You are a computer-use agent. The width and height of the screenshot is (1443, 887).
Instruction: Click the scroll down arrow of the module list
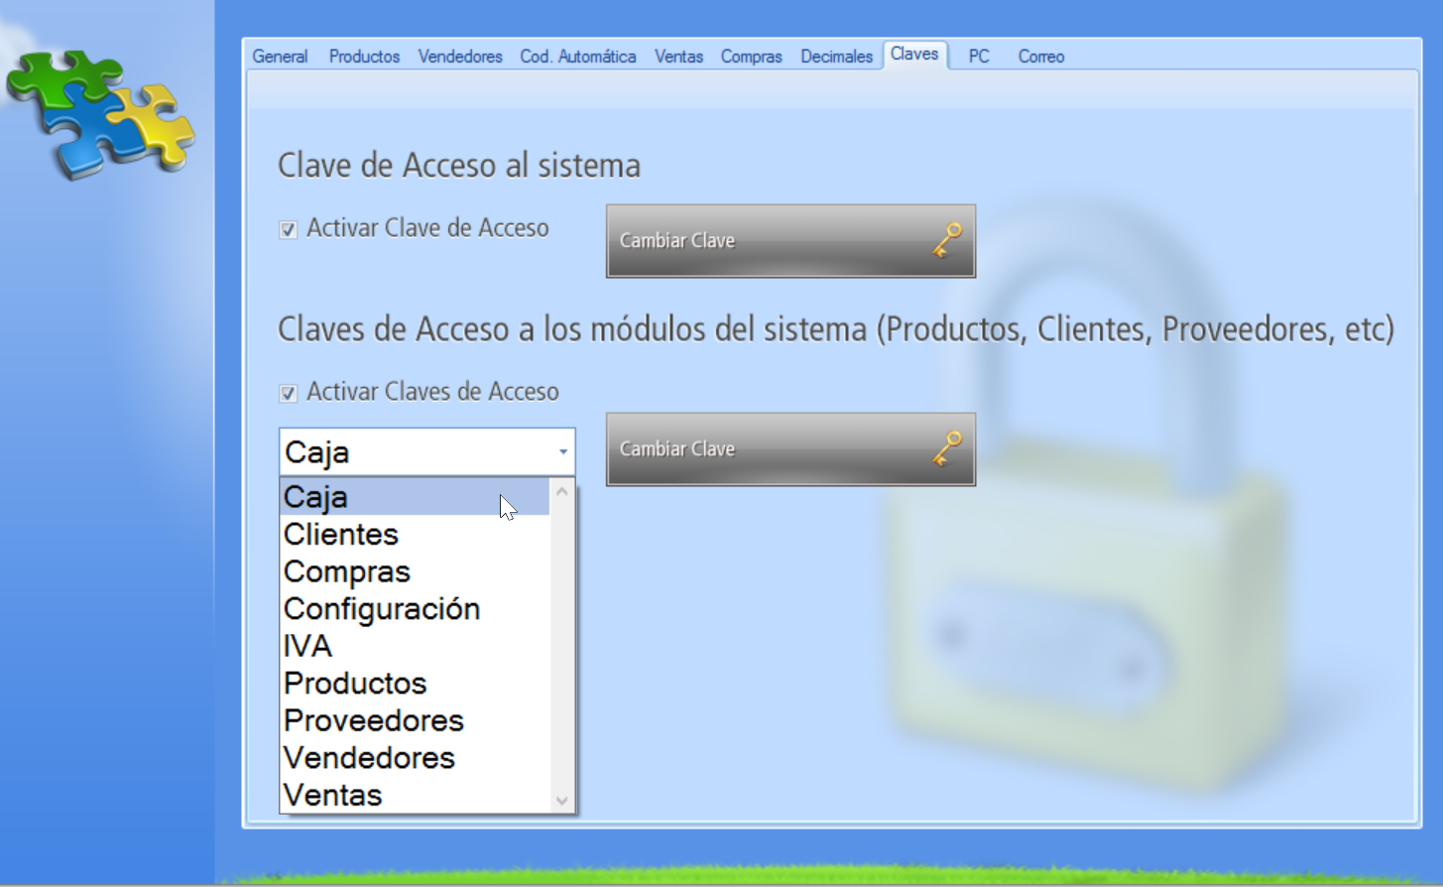tap(561, 800)
